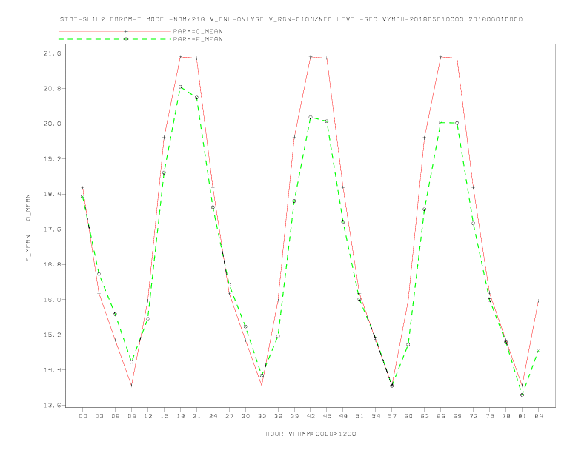Image resolution: width=587 pixels, height=453 pixels.
Task: Click the 13.6 y-axis tick label
Action: [52, 405]
